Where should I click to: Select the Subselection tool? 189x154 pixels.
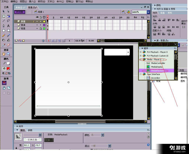click(8, 11)
